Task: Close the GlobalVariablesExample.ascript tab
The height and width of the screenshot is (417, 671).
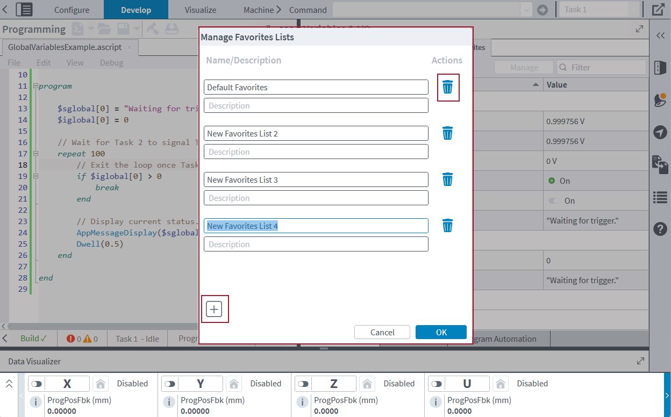Action: [x=130, y=47]
